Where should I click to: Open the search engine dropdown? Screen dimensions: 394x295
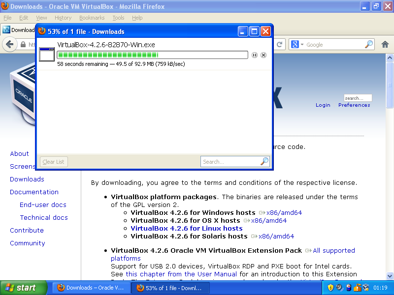(297, 44)
